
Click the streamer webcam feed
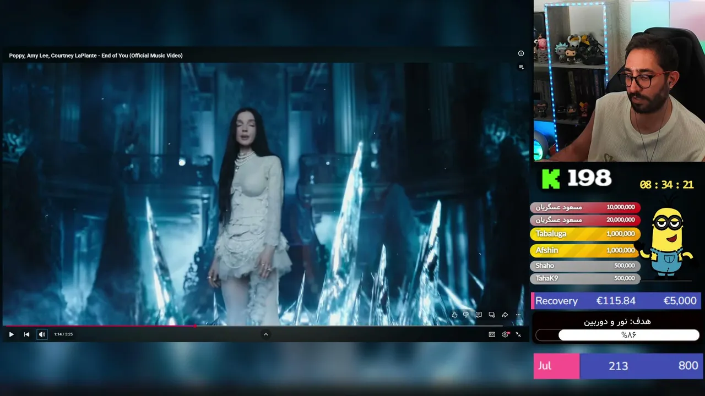(x=619, y=81)
